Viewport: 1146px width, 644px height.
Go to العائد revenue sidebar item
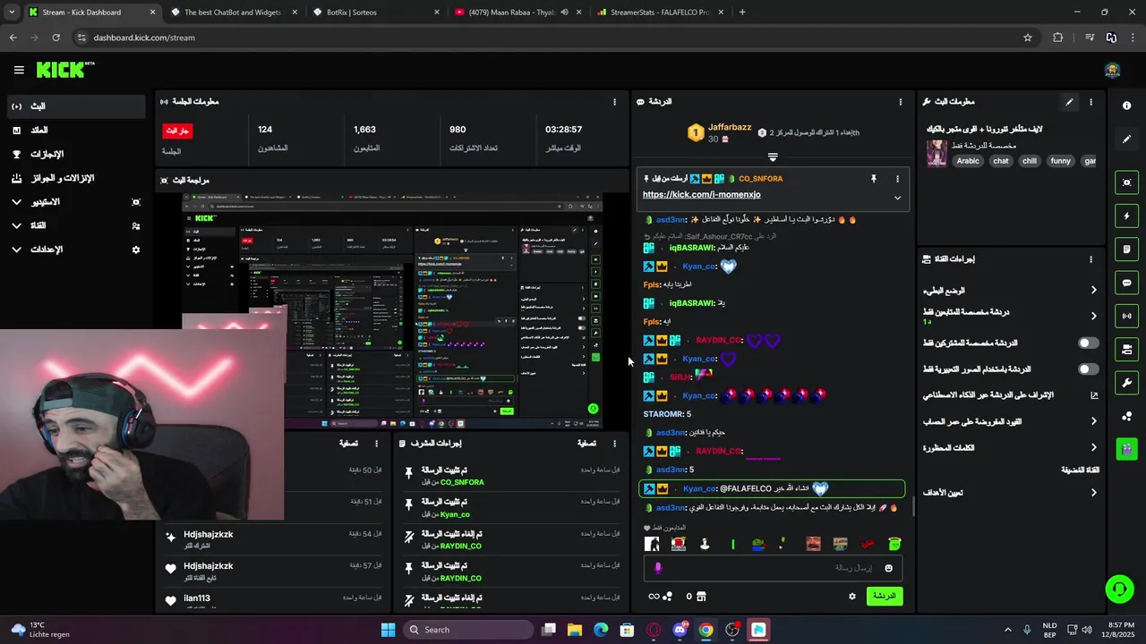click(75, 130)
